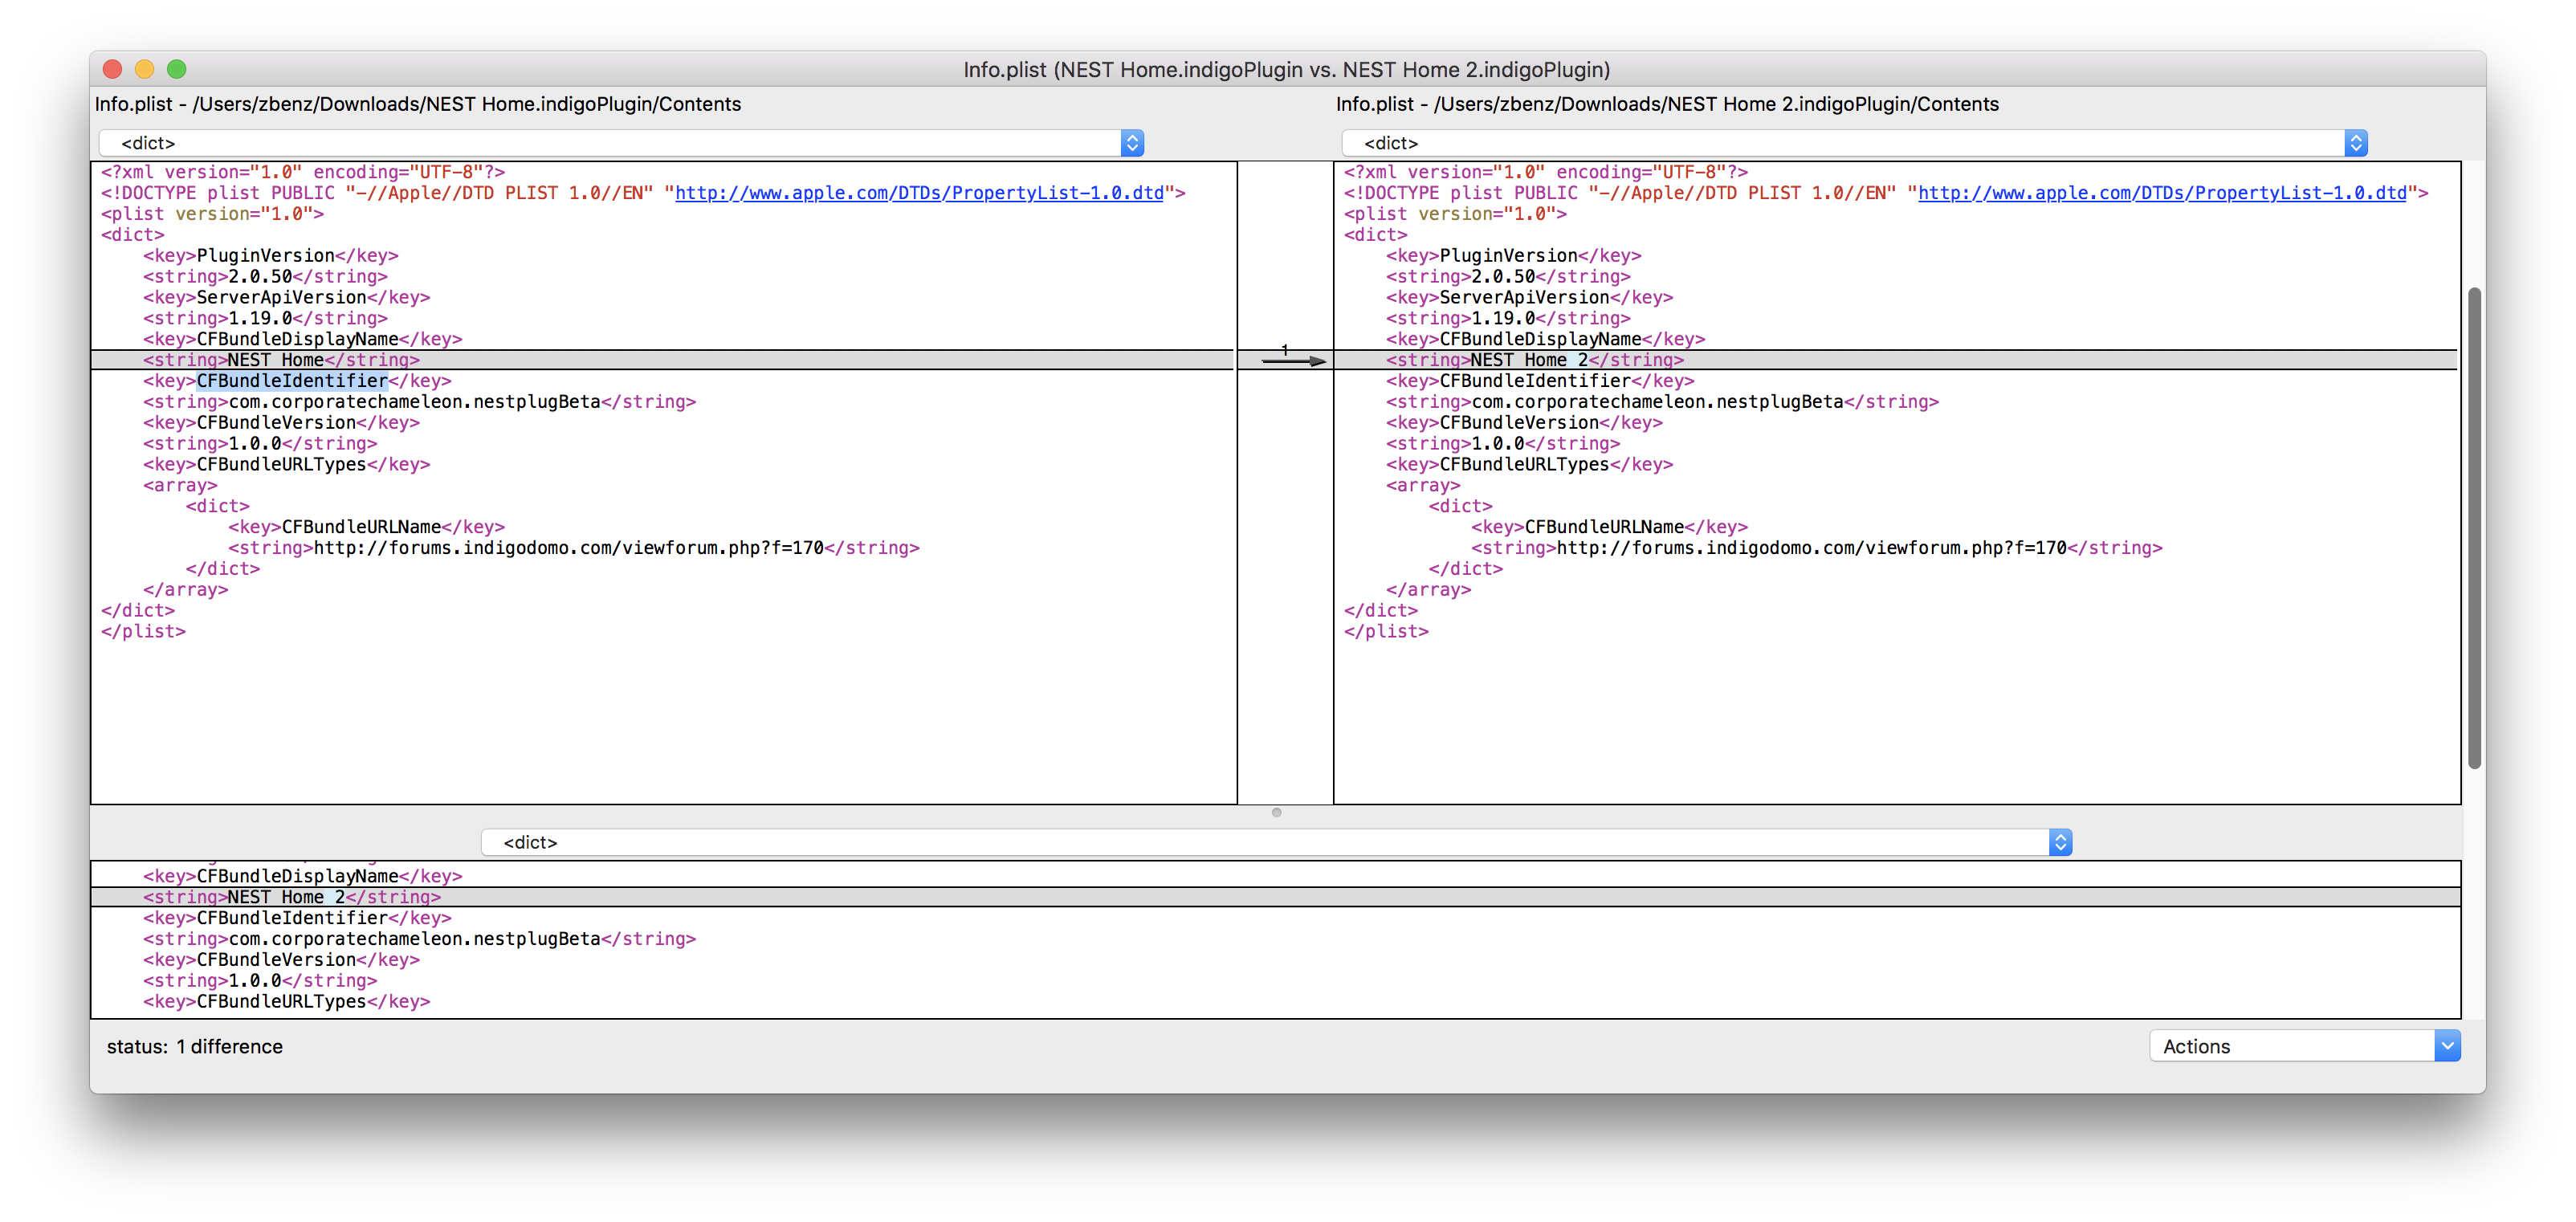Image resolution: width=2576 pixels, height=1222 pixels.
Task: Click the left pane CFBundleVersion key
Action: pos(281,423)
